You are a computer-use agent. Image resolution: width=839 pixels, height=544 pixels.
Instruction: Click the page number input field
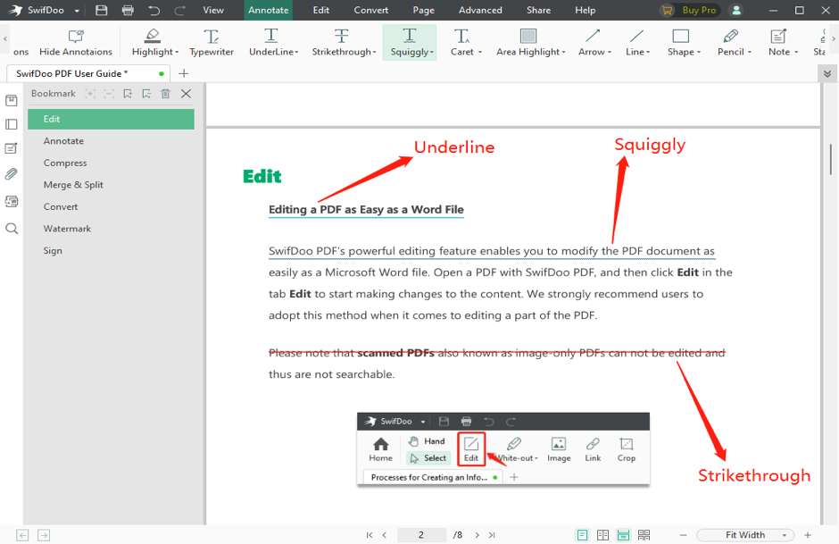(x=421, y=535)
